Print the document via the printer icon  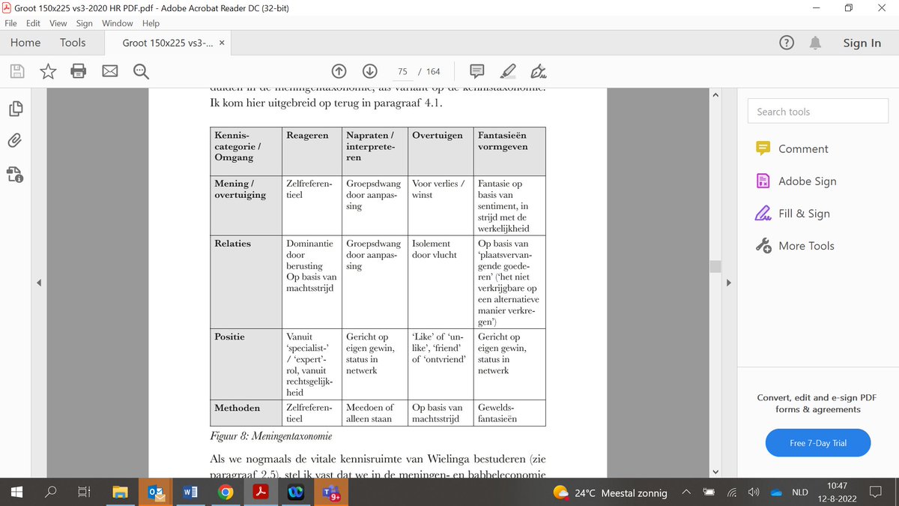(x=79, y=71)
